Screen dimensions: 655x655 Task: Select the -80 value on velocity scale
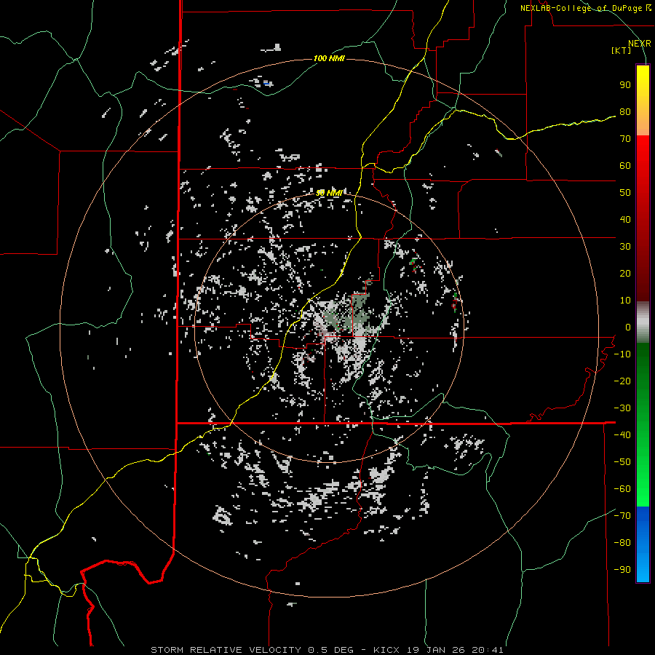click(622, 543)
